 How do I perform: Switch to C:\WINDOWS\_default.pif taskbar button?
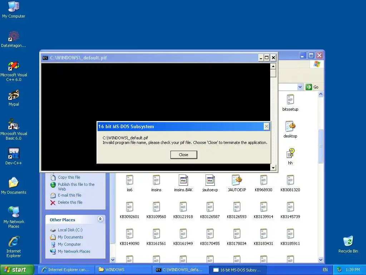click(181, 270)
